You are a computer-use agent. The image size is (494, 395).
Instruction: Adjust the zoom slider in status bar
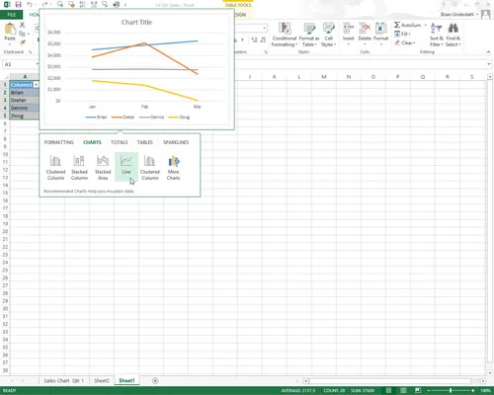click(451, 390)
